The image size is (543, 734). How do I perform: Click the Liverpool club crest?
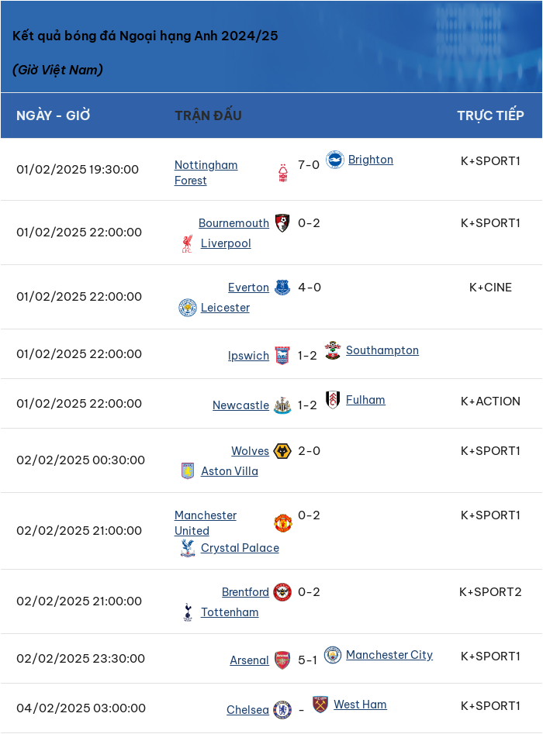pyautogui.click(x=187, y=243)
